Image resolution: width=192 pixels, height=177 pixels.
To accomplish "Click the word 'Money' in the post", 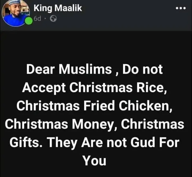I will click(92, 125).
